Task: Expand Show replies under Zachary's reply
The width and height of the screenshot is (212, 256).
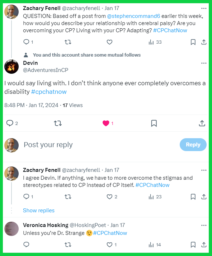Action: (39, 211)
